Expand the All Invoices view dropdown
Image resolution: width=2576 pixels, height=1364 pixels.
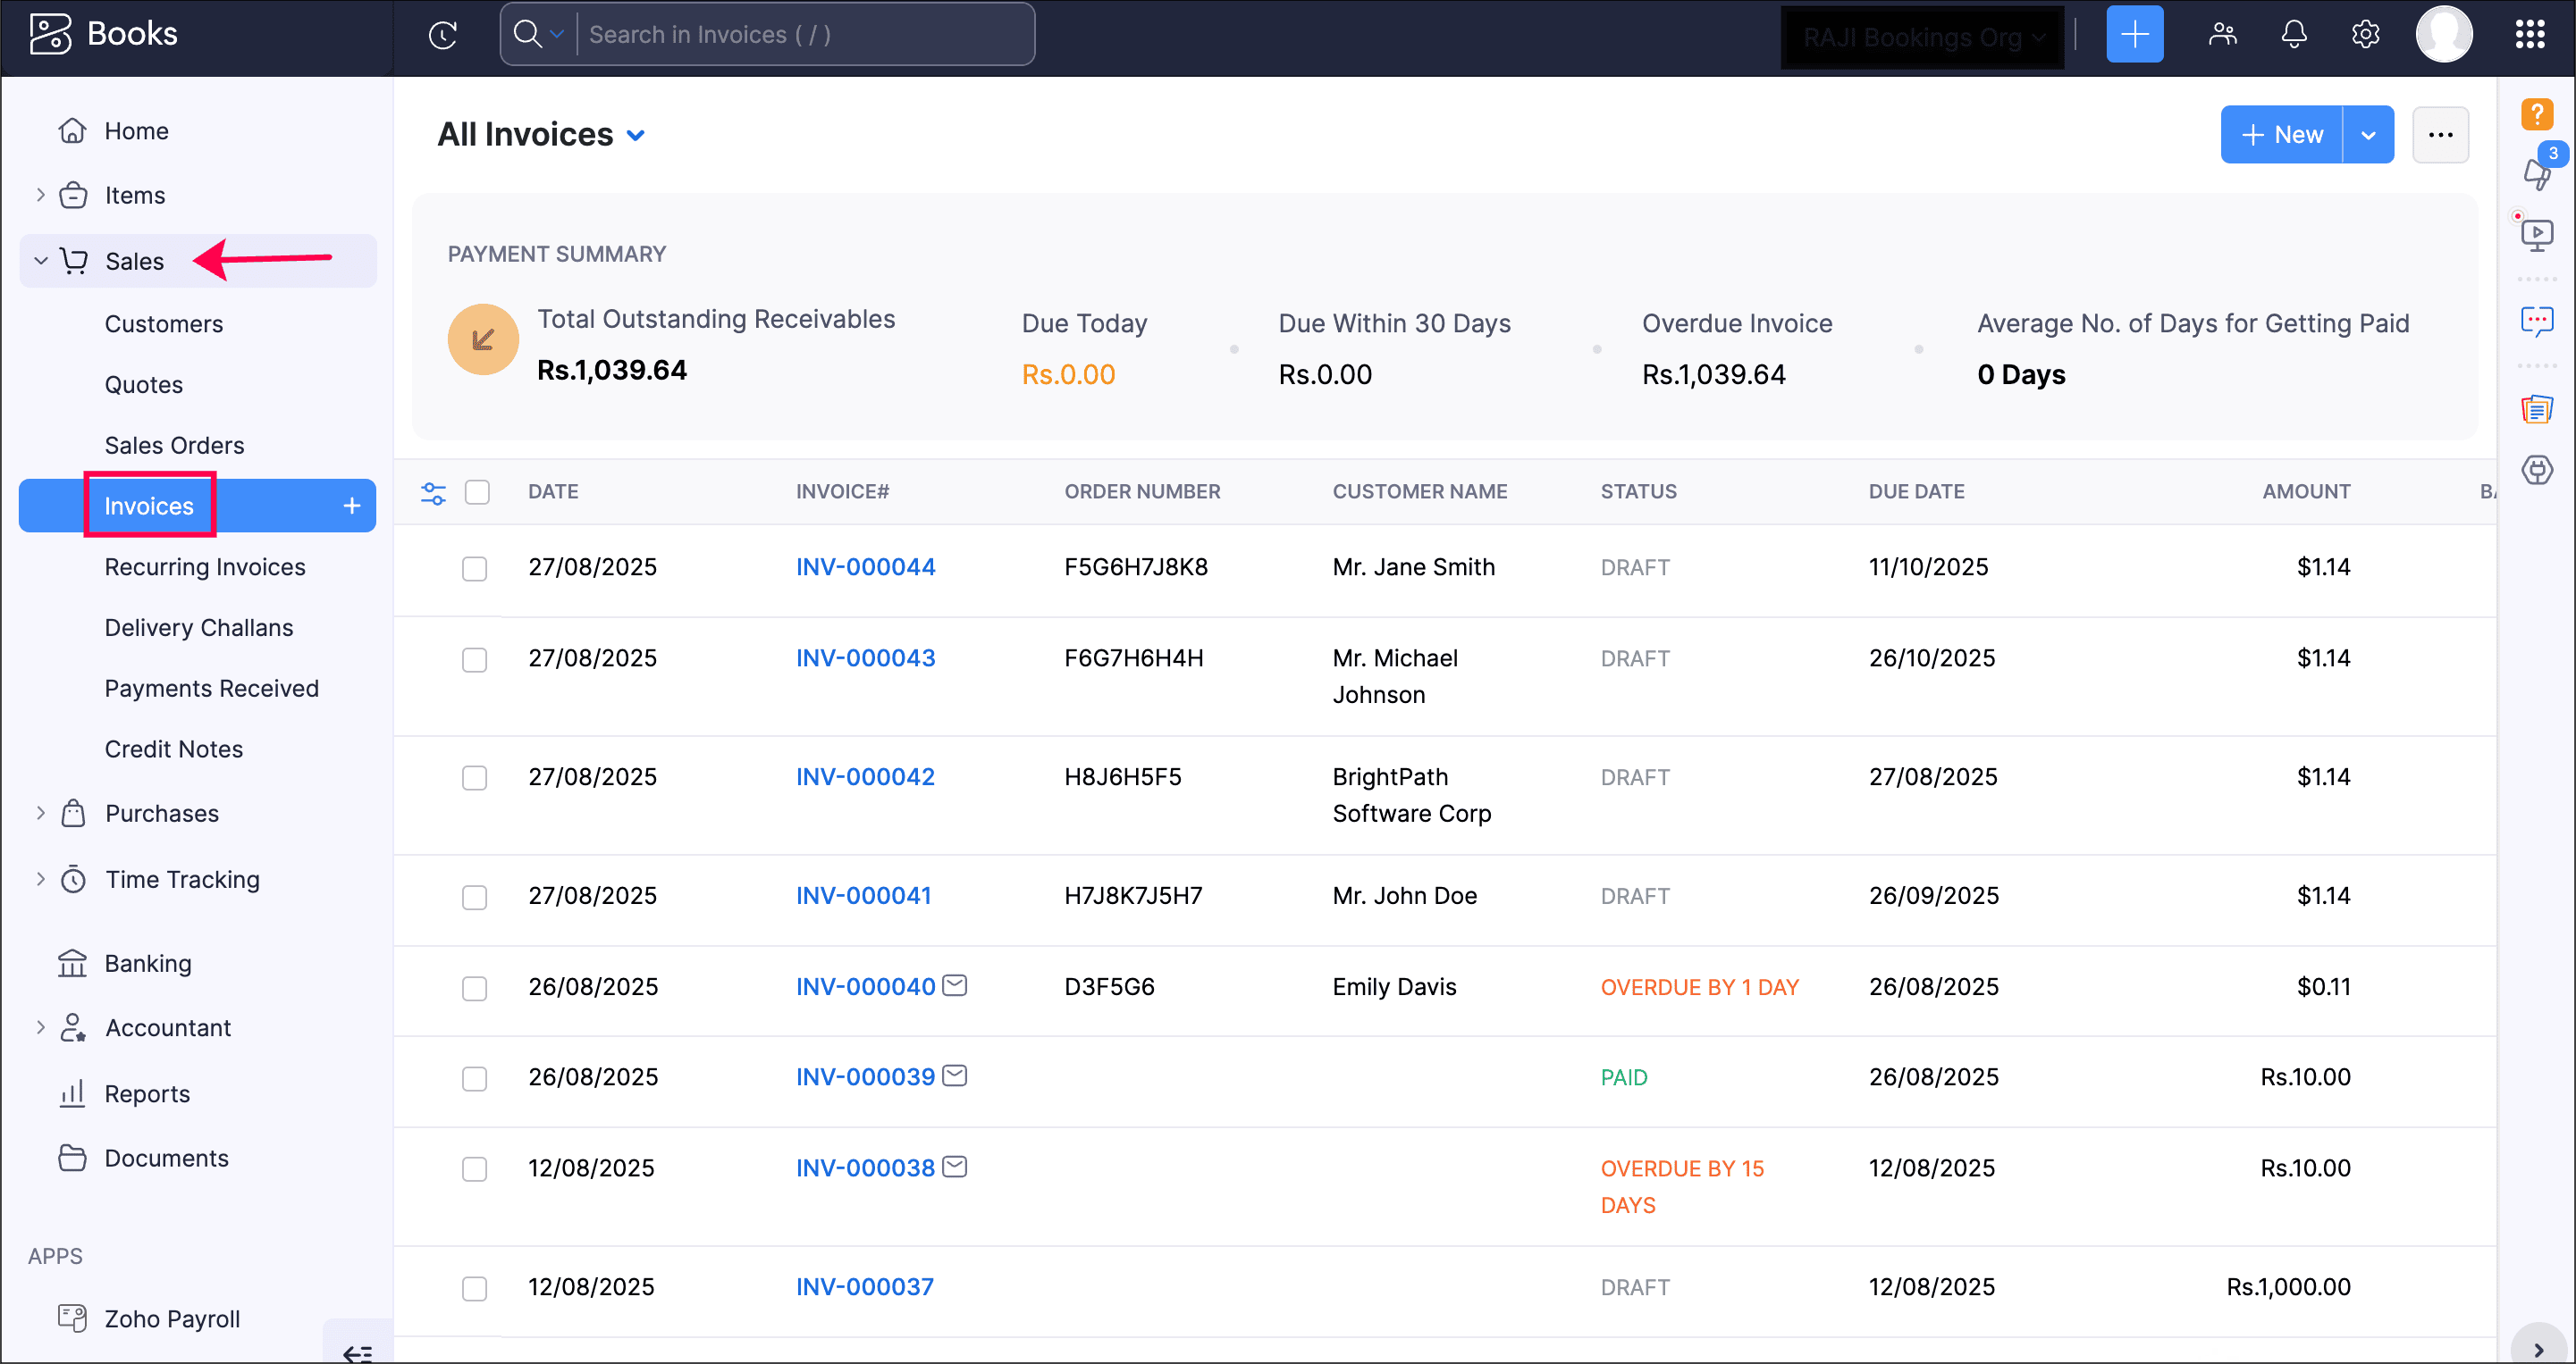[636, 136]
